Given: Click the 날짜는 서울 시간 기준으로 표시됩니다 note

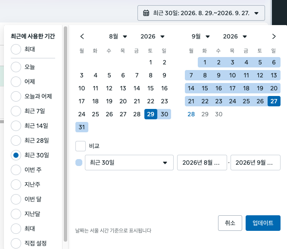Looking at the screenshot, I should tap(113, 230).
